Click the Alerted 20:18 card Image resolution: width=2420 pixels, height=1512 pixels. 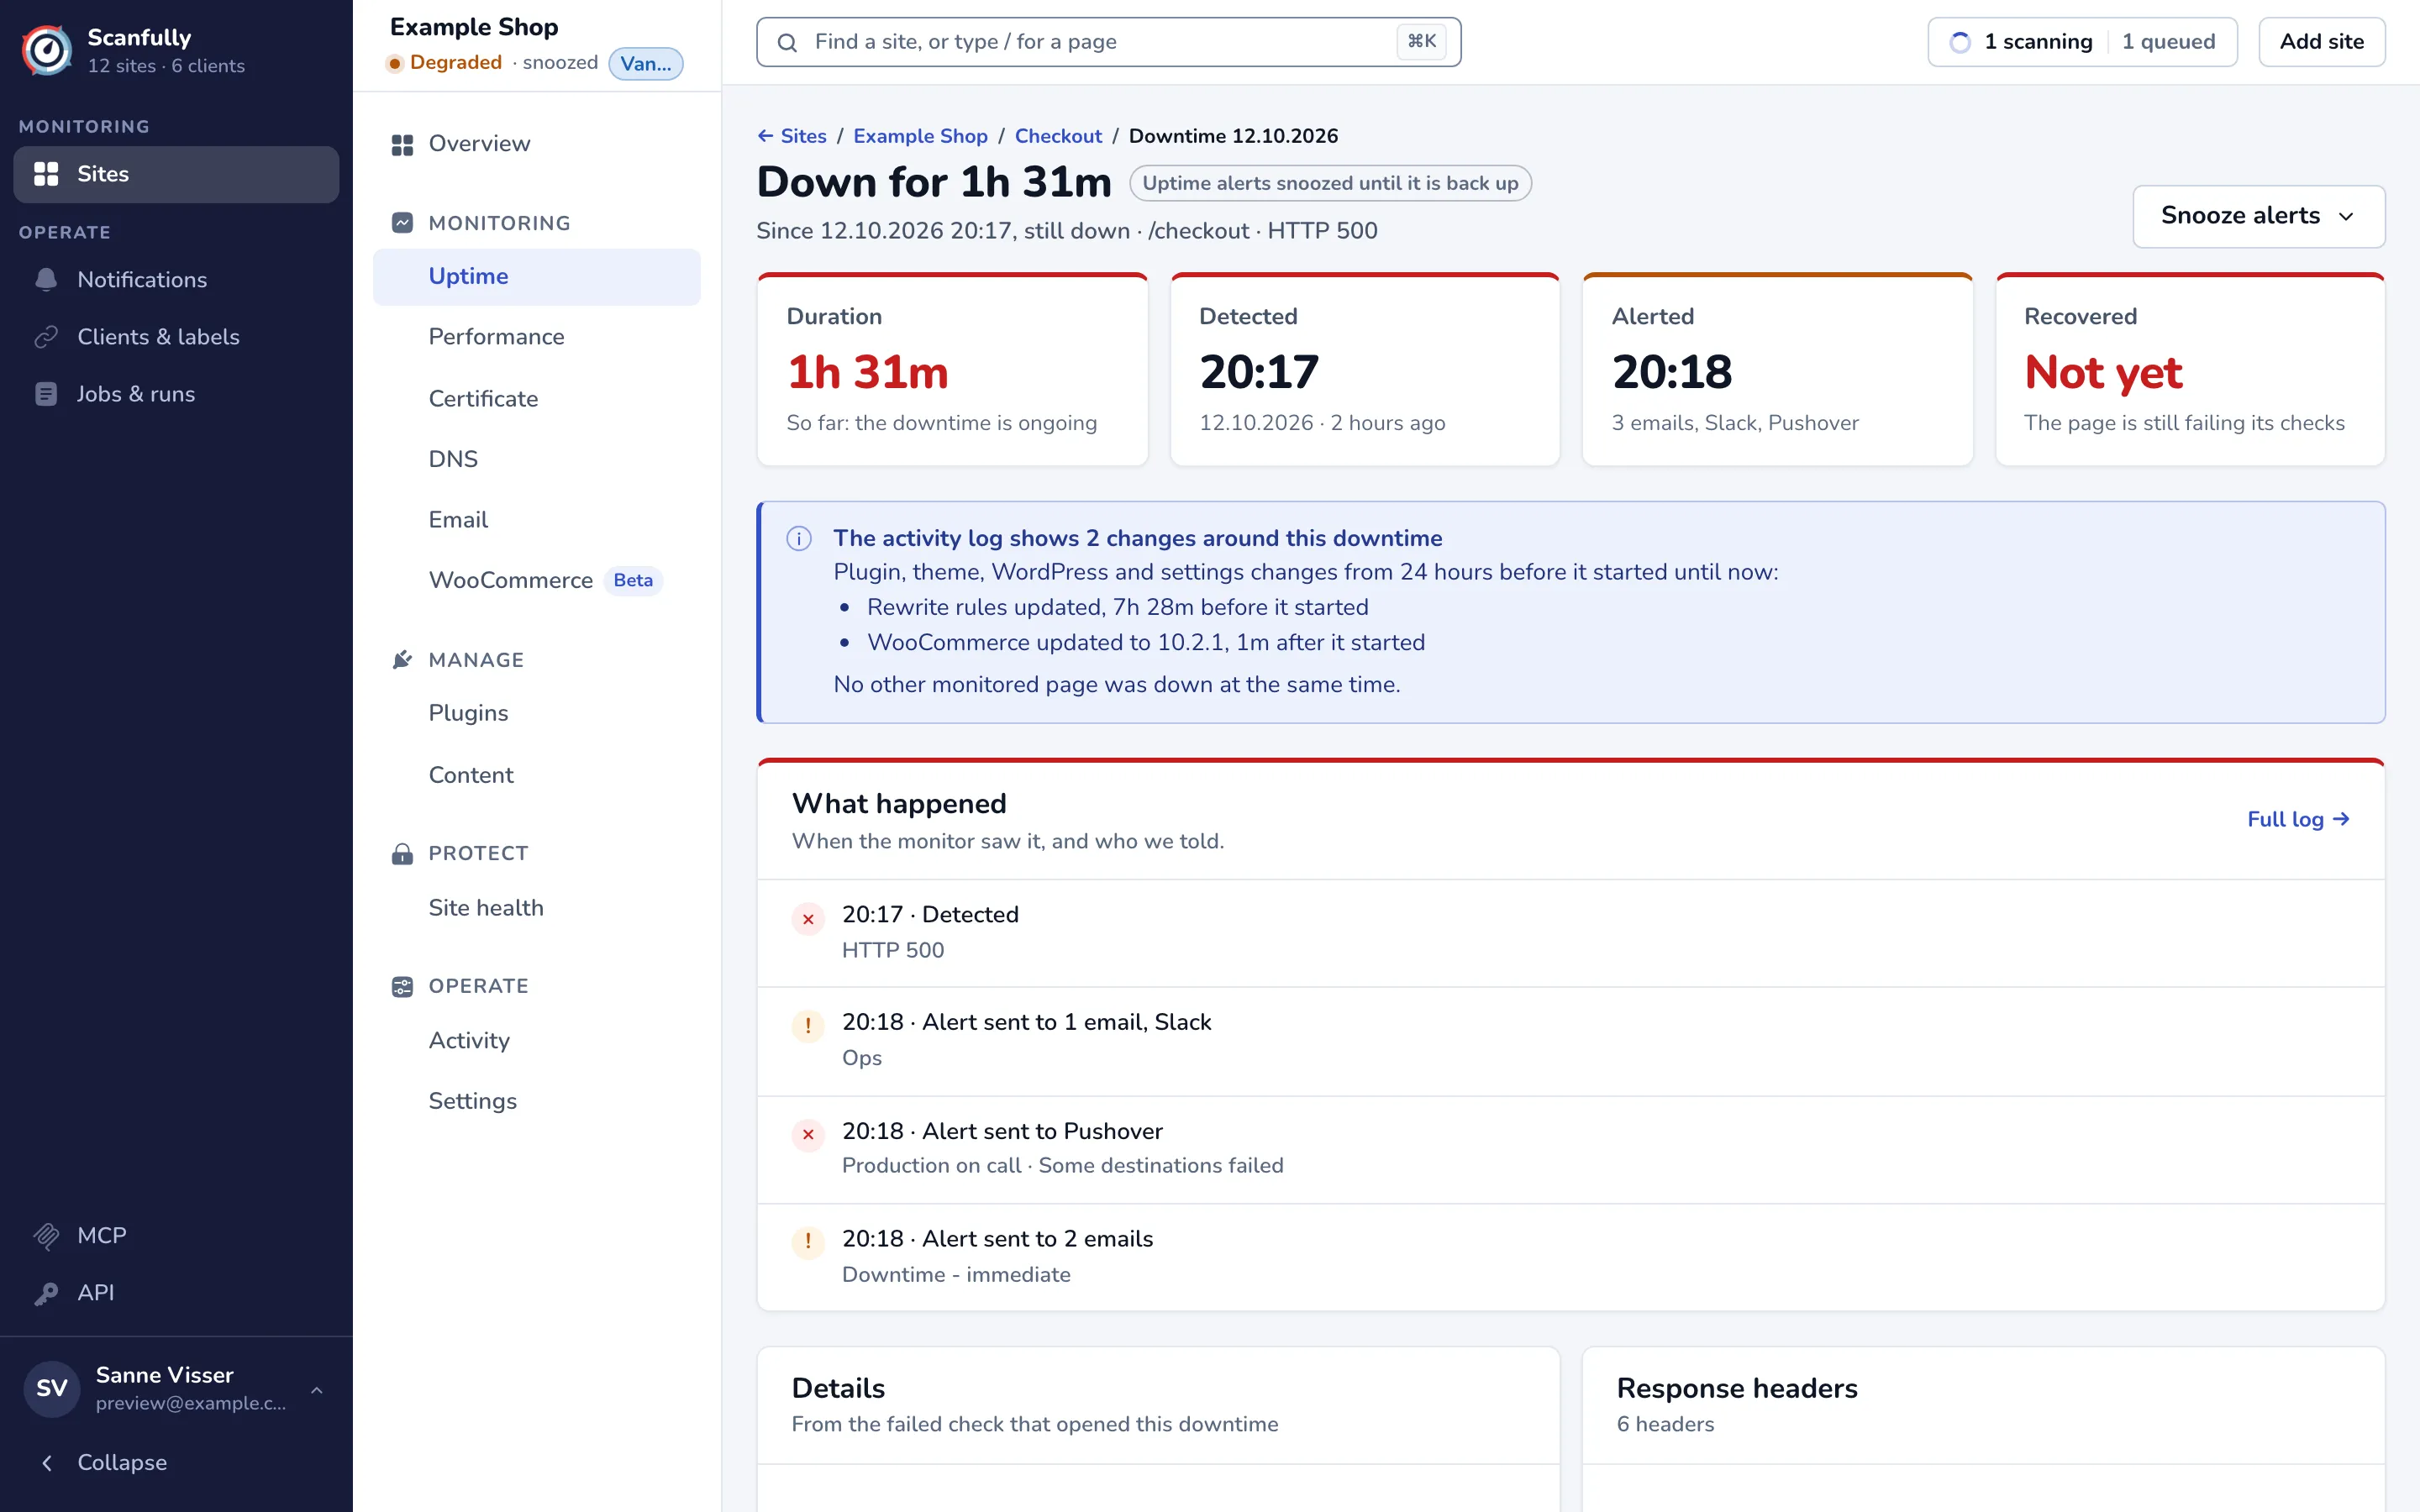[1777, 370]
